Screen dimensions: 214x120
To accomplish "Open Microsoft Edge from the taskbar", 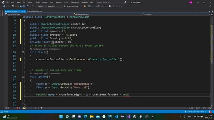I will (86, 117).
